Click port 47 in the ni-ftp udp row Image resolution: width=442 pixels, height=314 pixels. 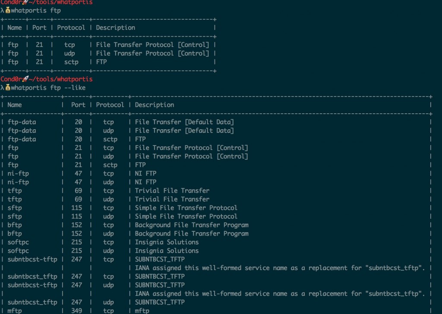[x=78, y=182]
